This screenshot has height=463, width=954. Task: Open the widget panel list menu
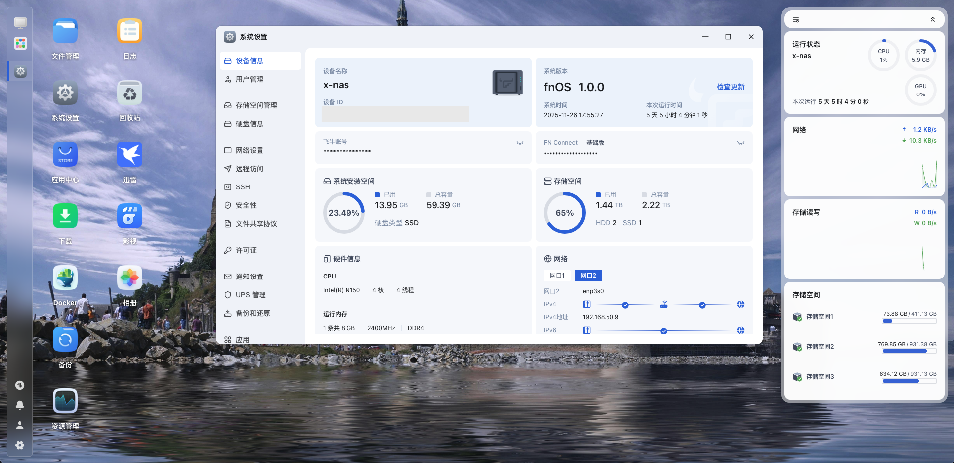point(796,20)
